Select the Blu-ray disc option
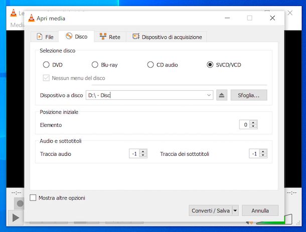 click(x=95, y=65)
